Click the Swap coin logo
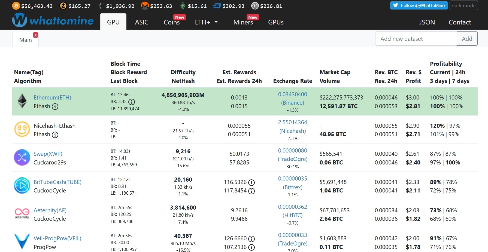The height and width of the screenshot is (252, 488). pyautogui.click(x=22, y=157)
